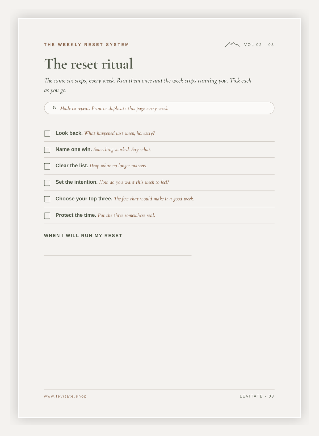Click the mountain logo icon
319x436 pixels.
click(x=232, y=45)
